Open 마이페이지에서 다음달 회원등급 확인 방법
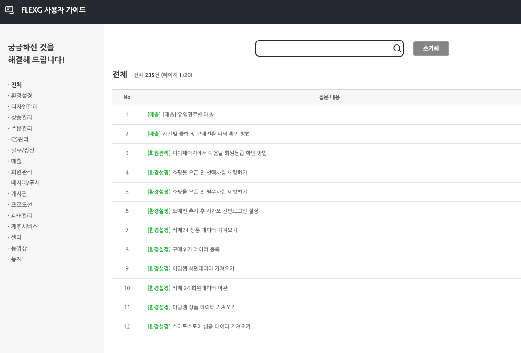 (x=219, y=153)
